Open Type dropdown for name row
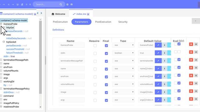This screenshot has width=200, height=112. tap(123, 68)
